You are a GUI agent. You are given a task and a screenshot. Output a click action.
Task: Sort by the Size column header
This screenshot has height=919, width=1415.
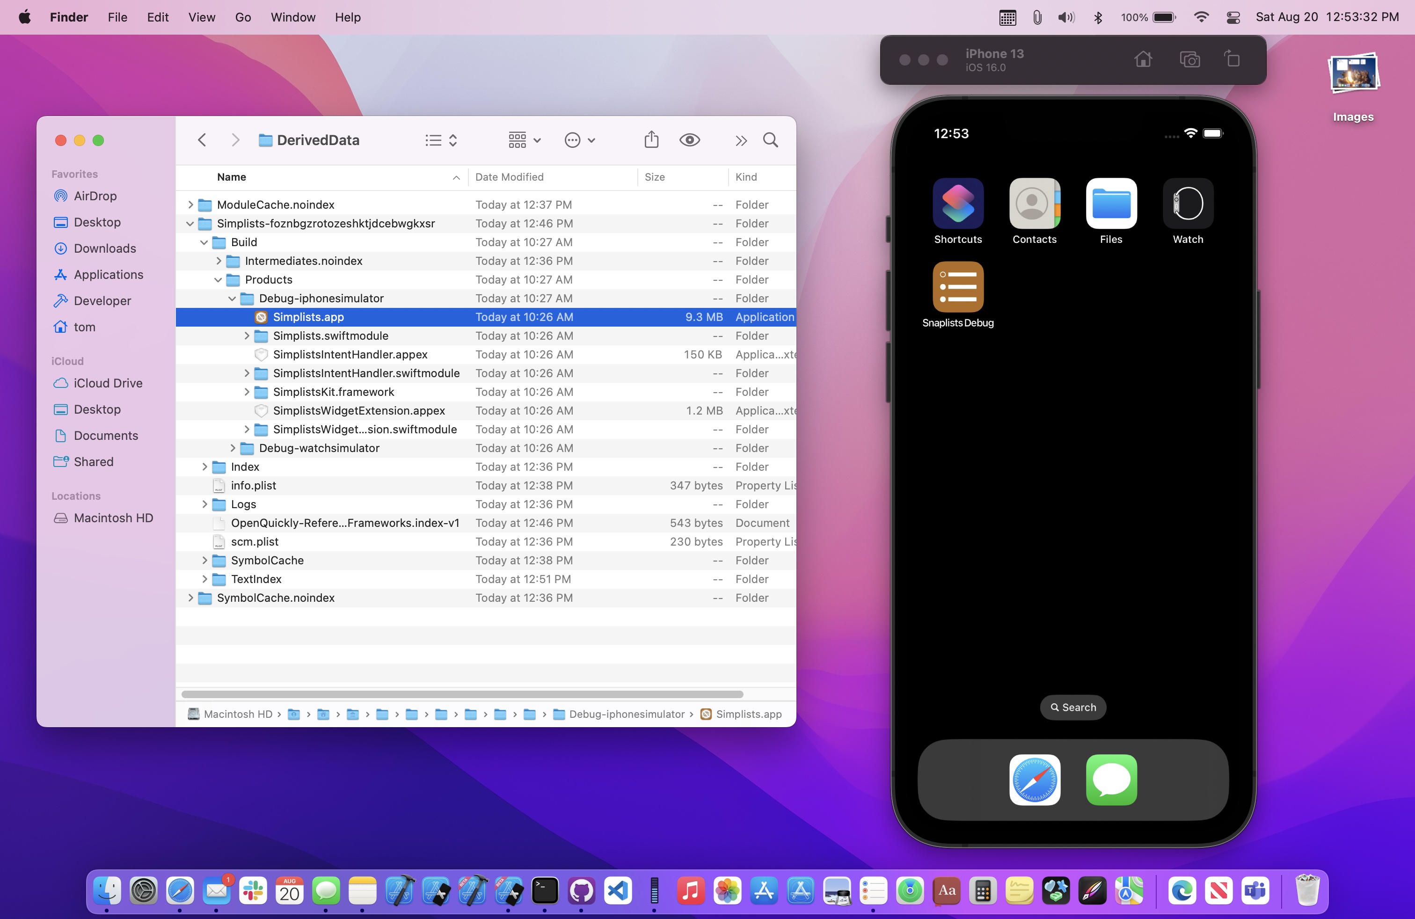(x=683, y=177)
